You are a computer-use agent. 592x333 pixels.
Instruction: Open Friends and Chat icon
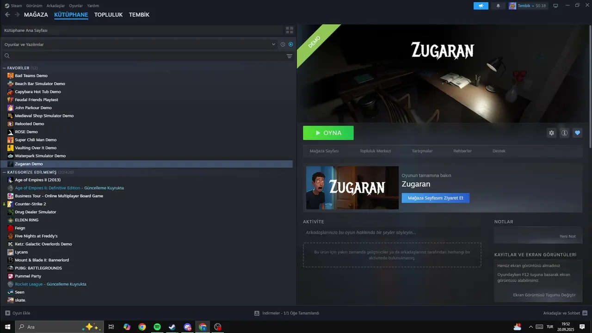click(x=585, y=313)
